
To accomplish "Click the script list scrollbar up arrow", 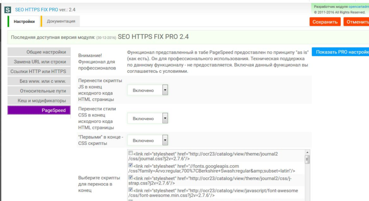I will pyautogui.click(x=307, y=153).
